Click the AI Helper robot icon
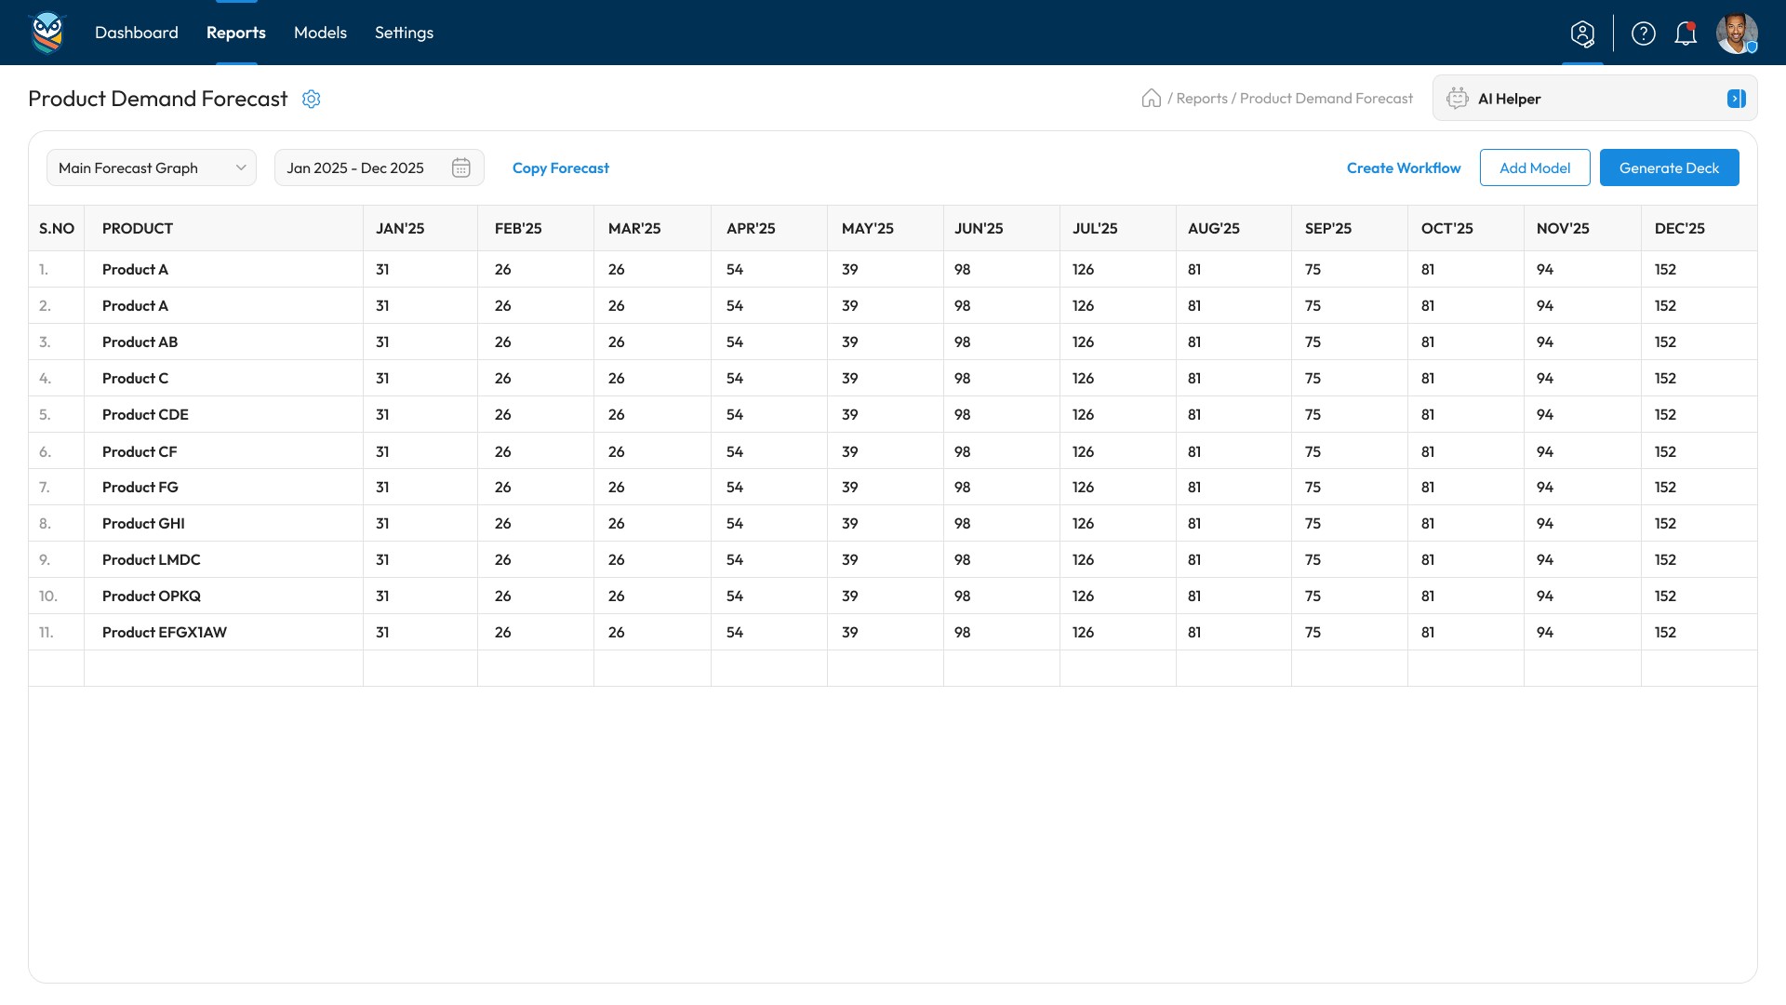The width and height of the screenshot is (1786, 1005). (x=1458, y=99)
